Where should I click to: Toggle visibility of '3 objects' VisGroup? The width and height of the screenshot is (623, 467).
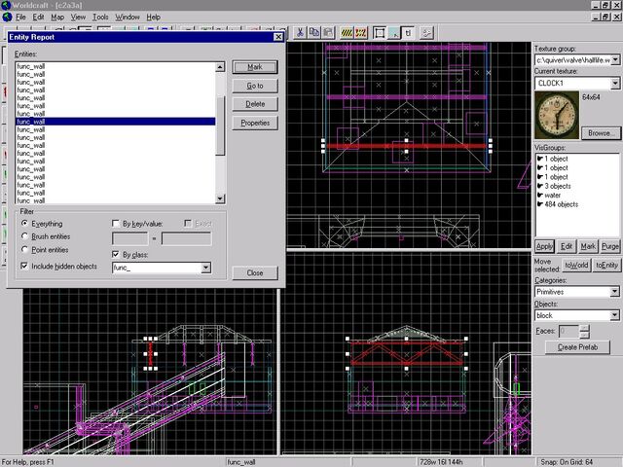[540, 186]
